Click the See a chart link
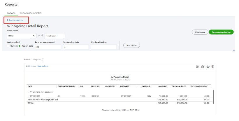Screen dimensions: 239x121 pyautogui.click(x=43, y=66)
